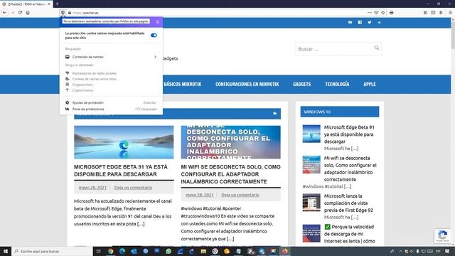Open sidebar link Porque la velocidad de descarga

349,234
